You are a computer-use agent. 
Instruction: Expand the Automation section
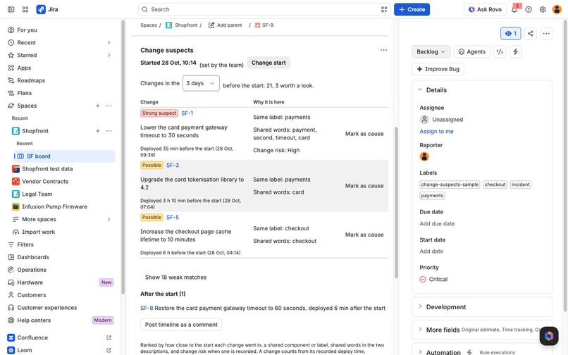(420, 351)
